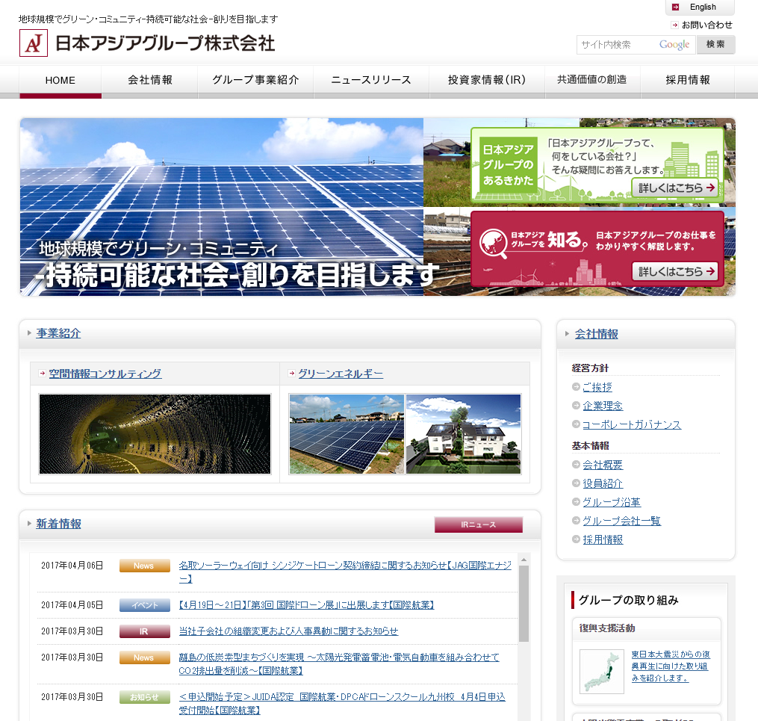This screenshot has width=758, height=721.
Task: Open 採用情報 in the top navigation
Action: coord(688,80)
